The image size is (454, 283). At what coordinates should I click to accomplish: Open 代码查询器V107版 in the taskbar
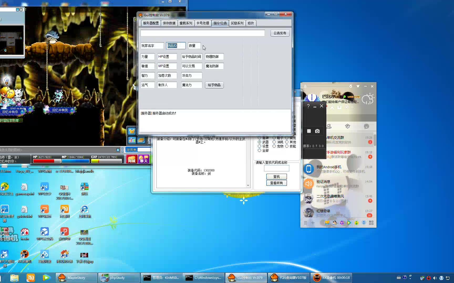289,278
